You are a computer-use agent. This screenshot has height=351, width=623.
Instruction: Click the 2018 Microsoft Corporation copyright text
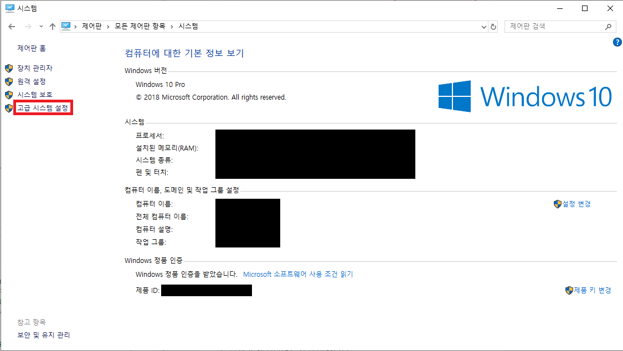click(211, 97)
